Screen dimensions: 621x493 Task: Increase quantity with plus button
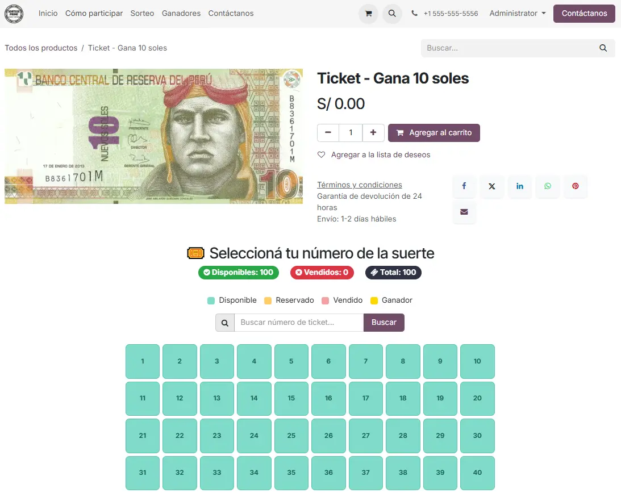click(373, 133)
